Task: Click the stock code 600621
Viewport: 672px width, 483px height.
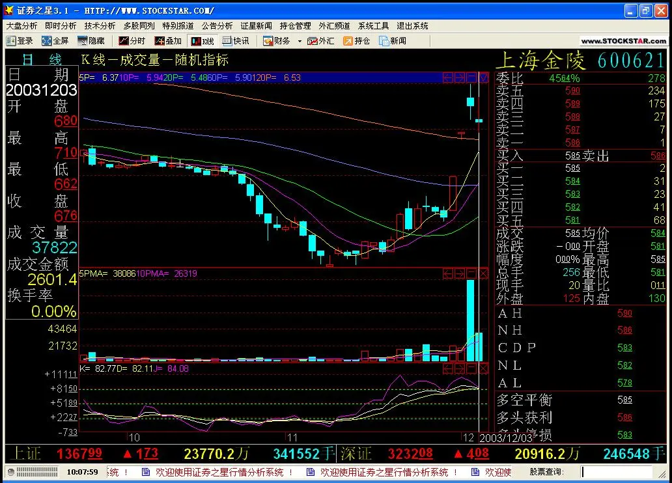Action: coord(631,60)
